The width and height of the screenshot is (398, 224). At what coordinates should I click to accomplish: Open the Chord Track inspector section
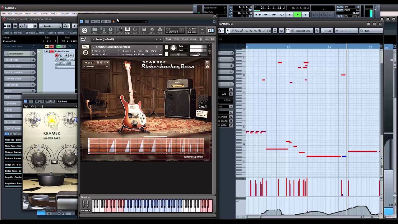point(19,60)
